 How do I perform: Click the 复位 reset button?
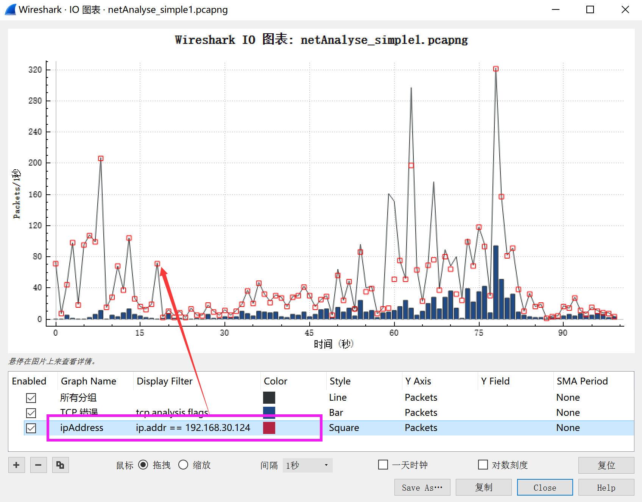coord(606,465)
